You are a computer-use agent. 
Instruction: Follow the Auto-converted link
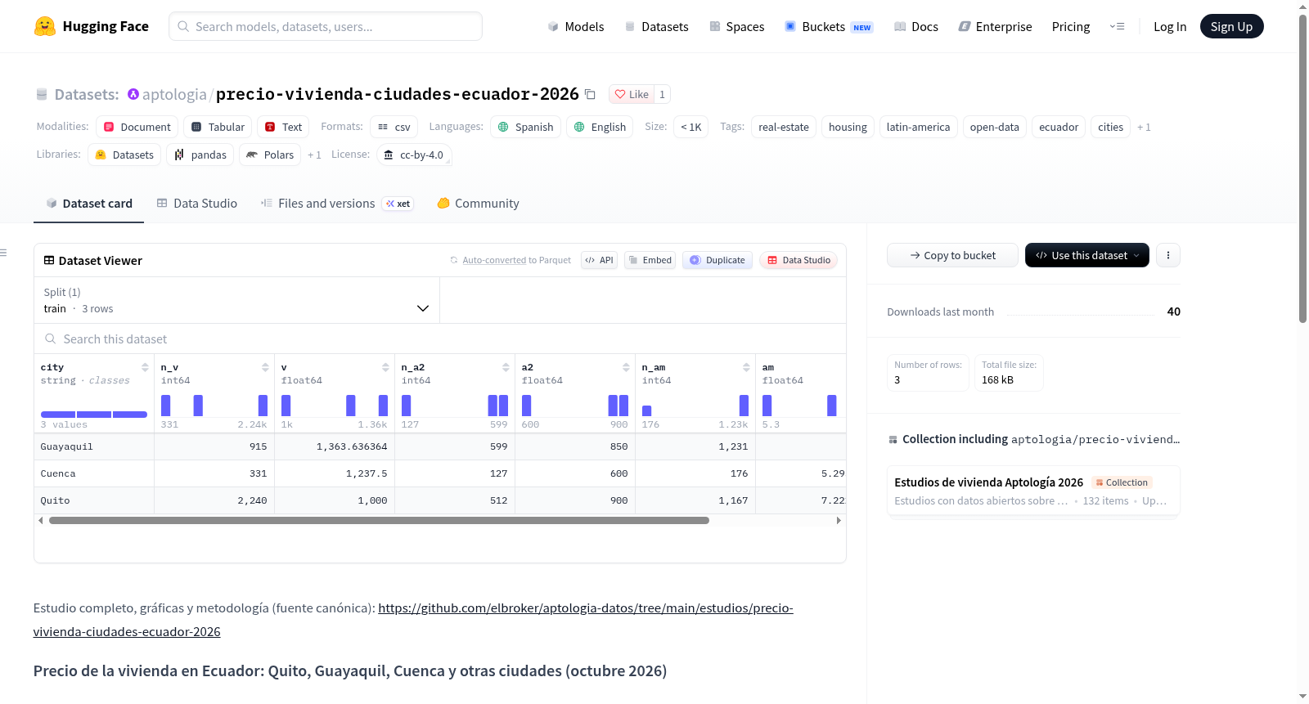pyautogui.click(x=494, y=260)
